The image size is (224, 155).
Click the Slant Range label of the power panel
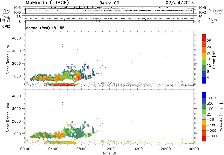[x=8, y=59]
